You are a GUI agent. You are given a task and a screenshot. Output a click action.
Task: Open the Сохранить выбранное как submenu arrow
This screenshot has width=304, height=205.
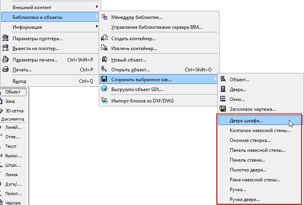click(x=215, y=79)
